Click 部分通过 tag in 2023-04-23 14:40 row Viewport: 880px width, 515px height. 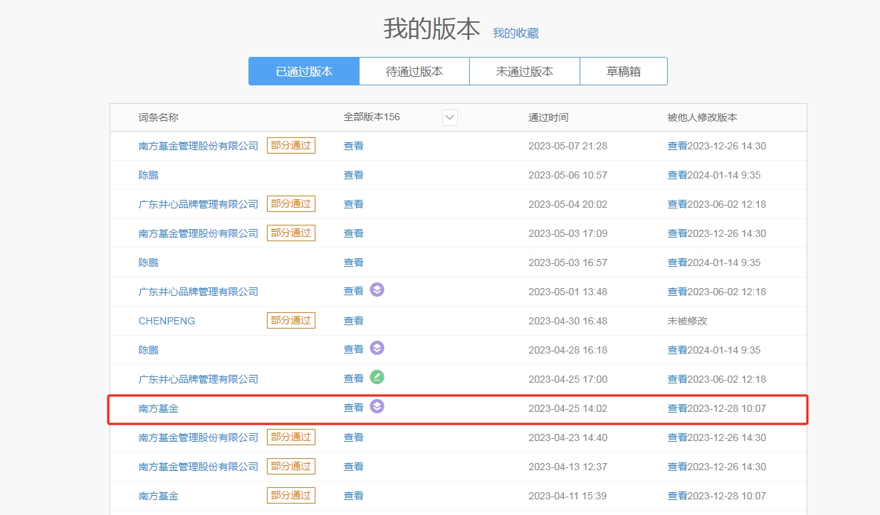291,437
